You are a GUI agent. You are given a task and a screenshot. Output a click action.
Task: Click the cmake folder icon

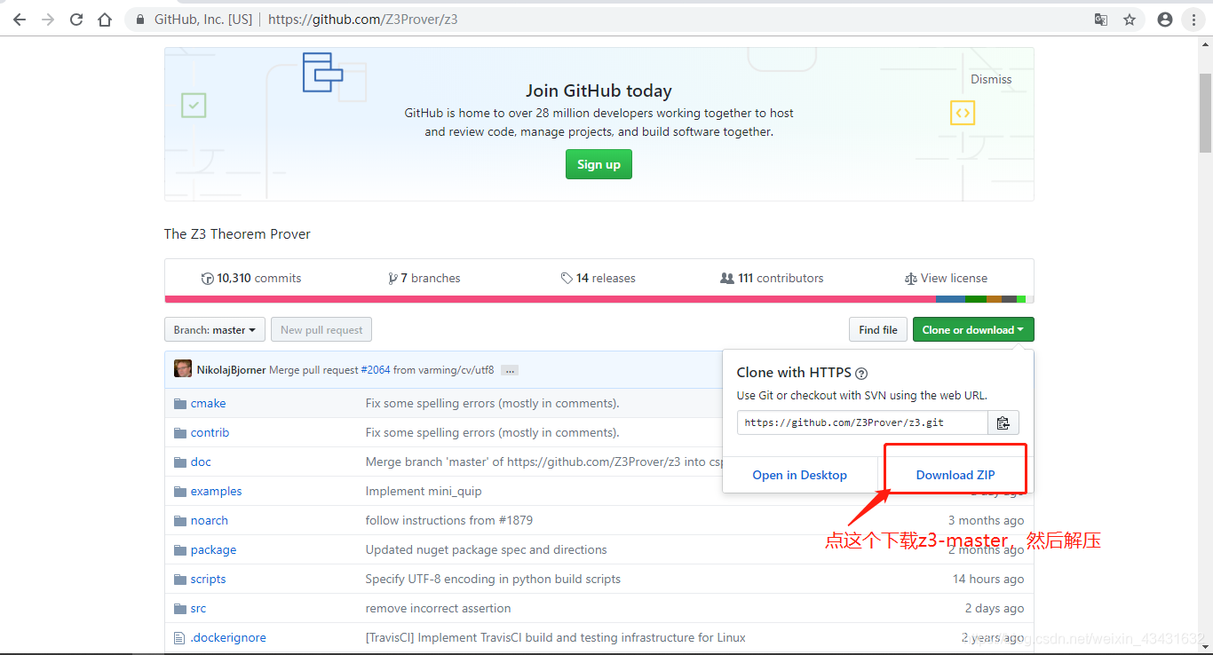(180, 403)
